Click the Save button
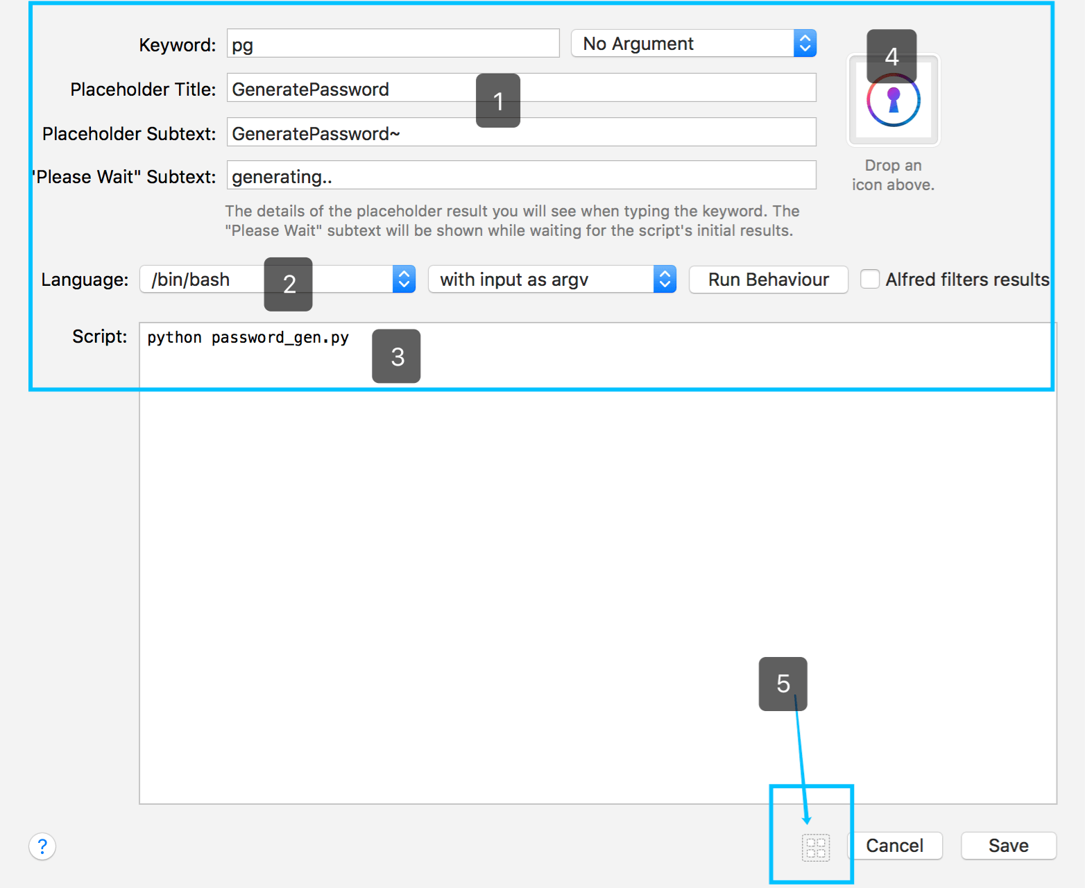Screen dimensions: 1085x888 [x=1009, y=846]
